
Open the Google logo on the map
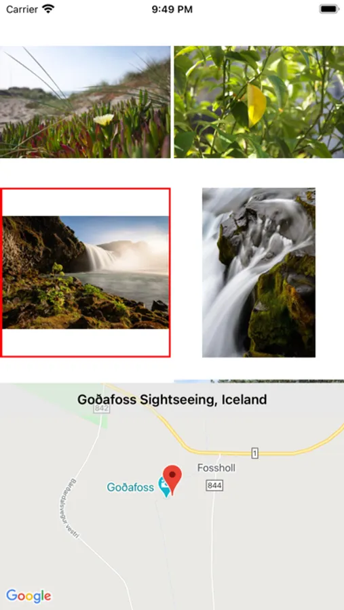pyautogui.click(x=28, y=596)
